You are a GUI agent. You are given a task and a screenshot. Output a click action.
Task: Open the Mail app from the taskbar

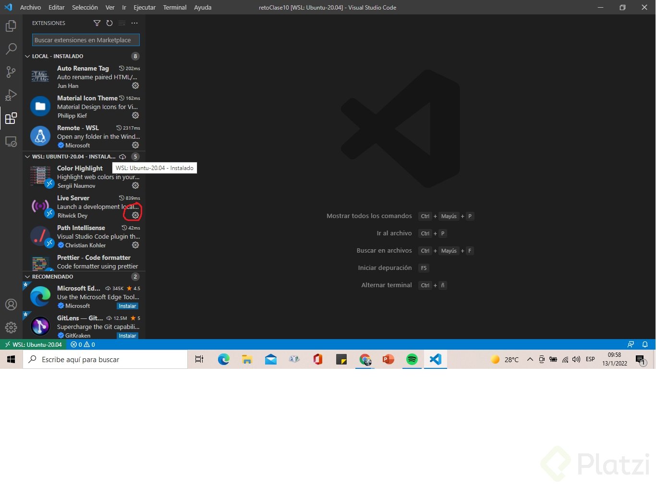point(271,359)
